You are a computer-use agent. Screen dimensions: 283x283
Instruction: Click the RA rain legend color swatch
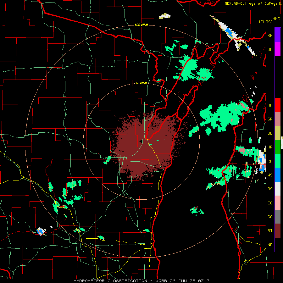click(x=278, y=161)
